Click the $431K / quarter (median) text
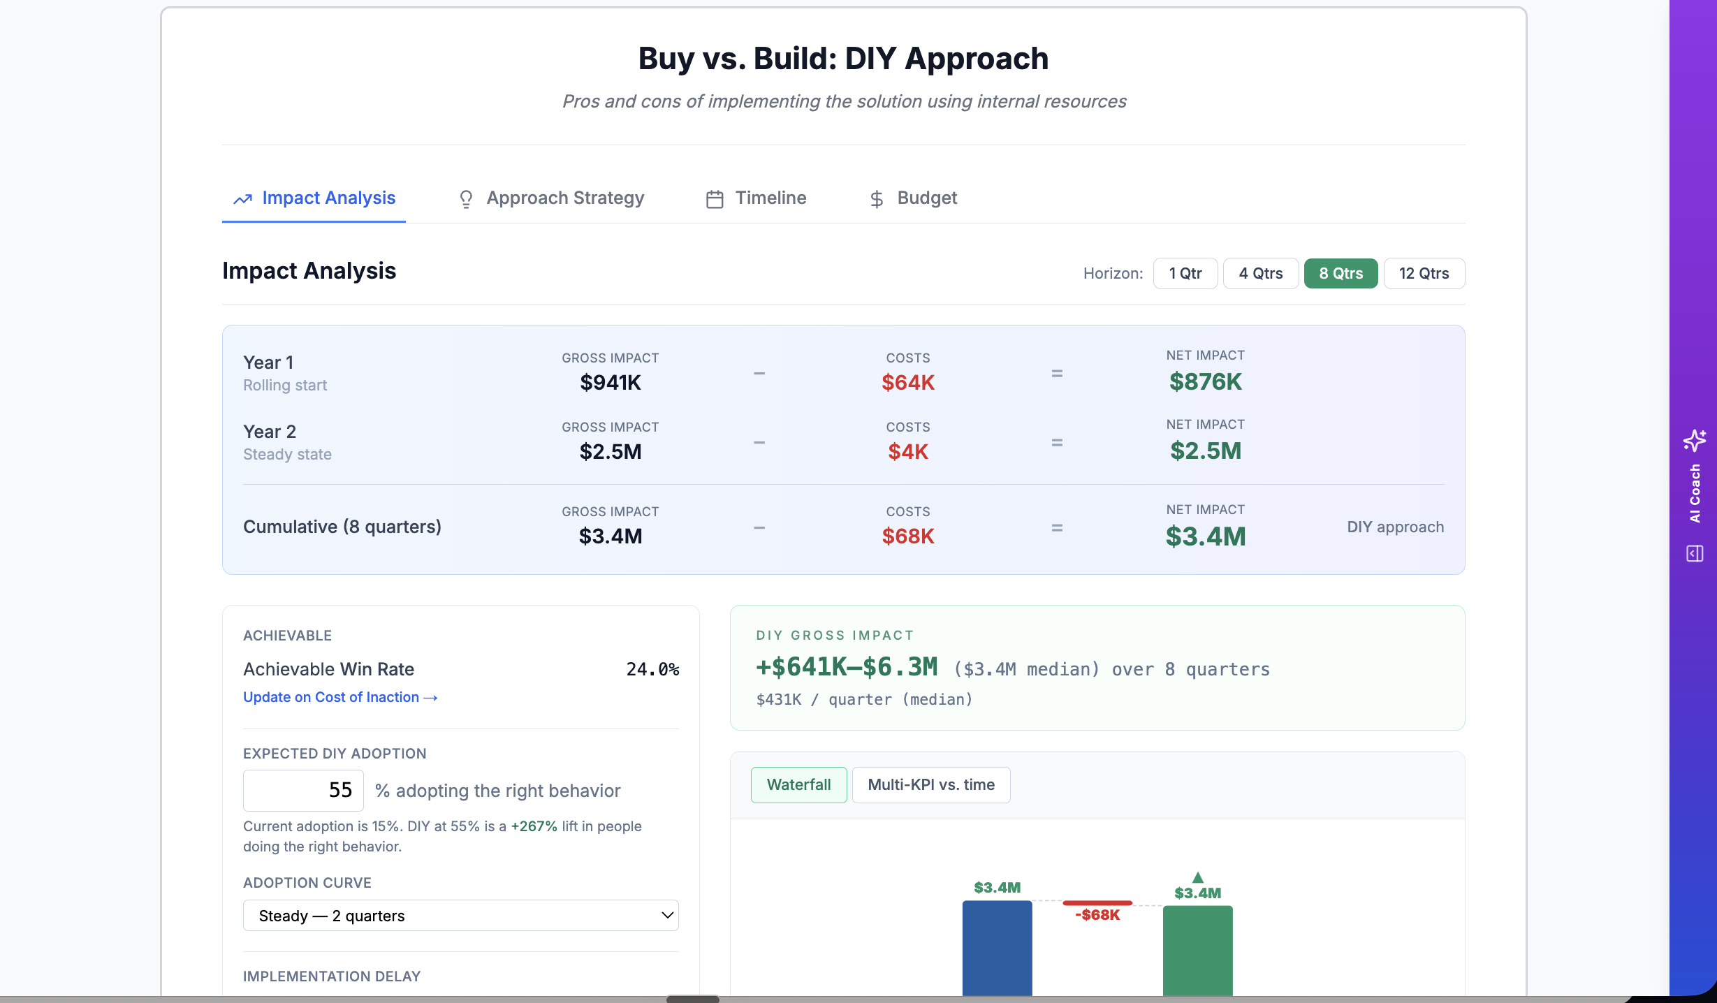 [865, 700]
